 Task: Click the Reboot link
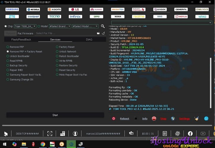(x=124, y=119)
